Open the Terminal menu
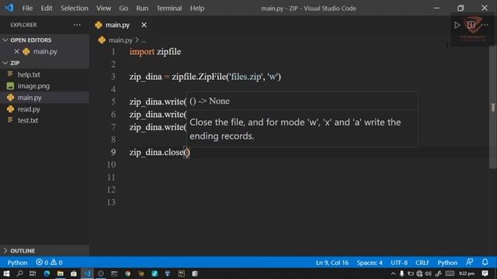The image size is (497, 279). [x=169, y=9]
